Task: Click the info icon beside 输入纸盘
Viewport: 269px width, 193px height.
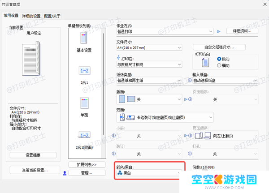Action: tap(190, 80)
